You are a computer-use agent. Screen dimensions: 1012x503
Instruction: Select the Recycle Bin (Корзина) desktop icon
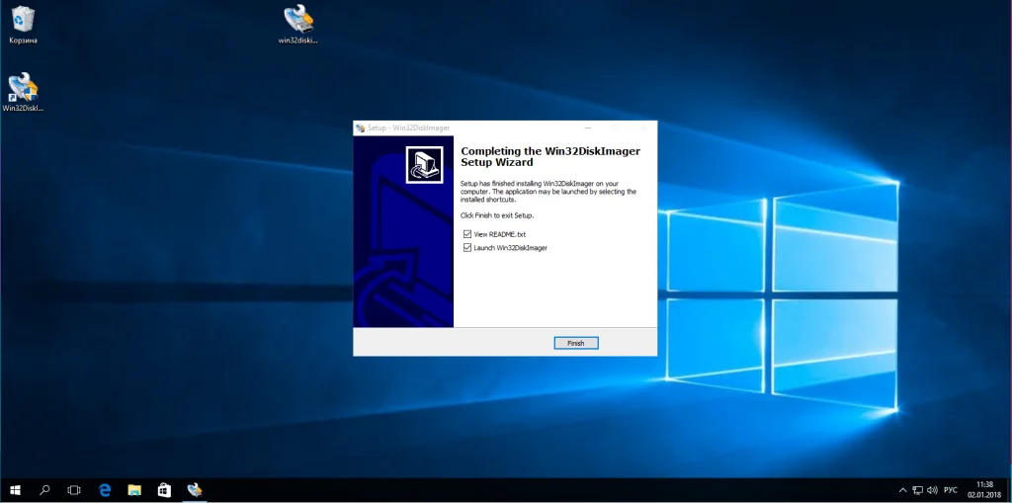tap(24, 25)
